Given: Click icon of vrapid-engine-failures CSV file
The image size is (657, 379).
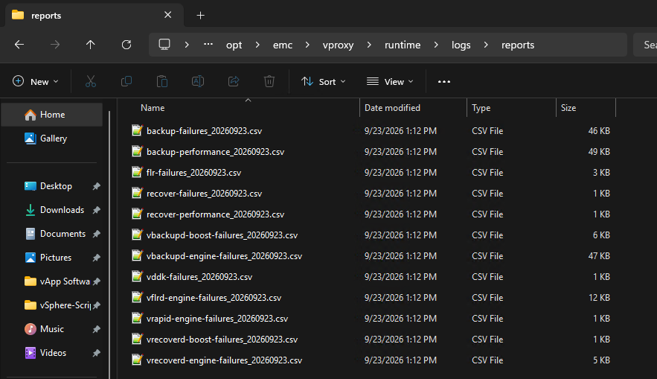Looking at the screenshot, I should (x=137, y=318).
